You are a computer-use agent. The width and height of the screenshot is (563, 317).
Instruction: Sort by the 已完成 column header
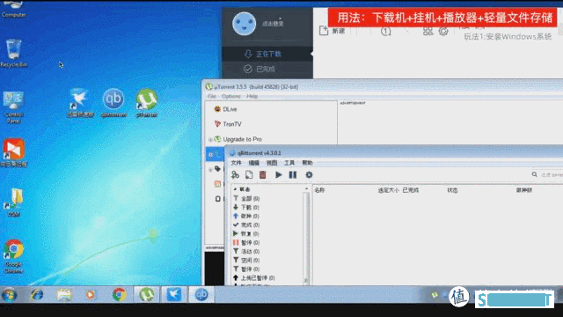pyautogui.click(x=411, y=190)
